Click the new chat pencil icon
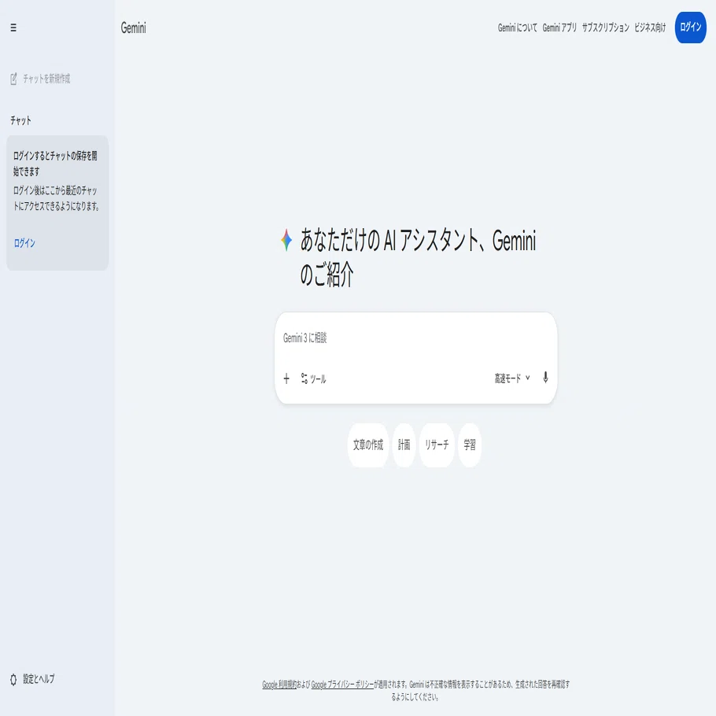 click(13, 79)
